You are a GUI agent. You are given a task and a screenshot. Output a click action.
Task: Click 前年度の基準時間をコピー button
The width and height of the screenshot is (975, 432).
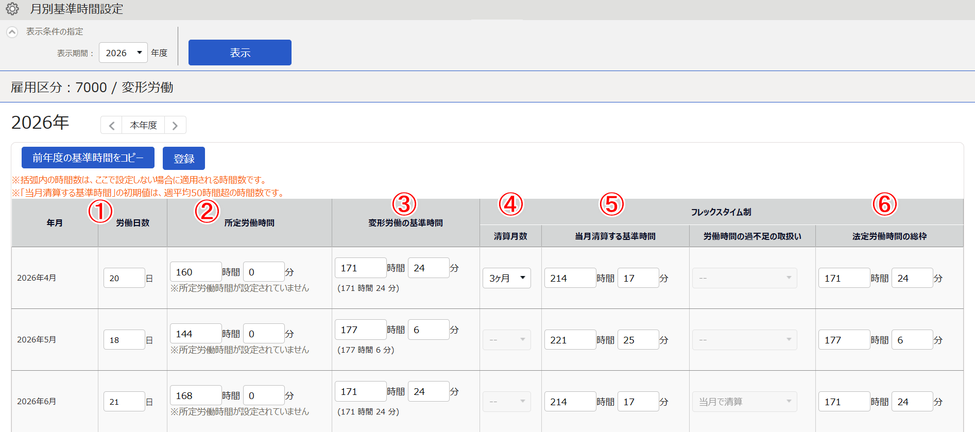(x=88, y=158)
